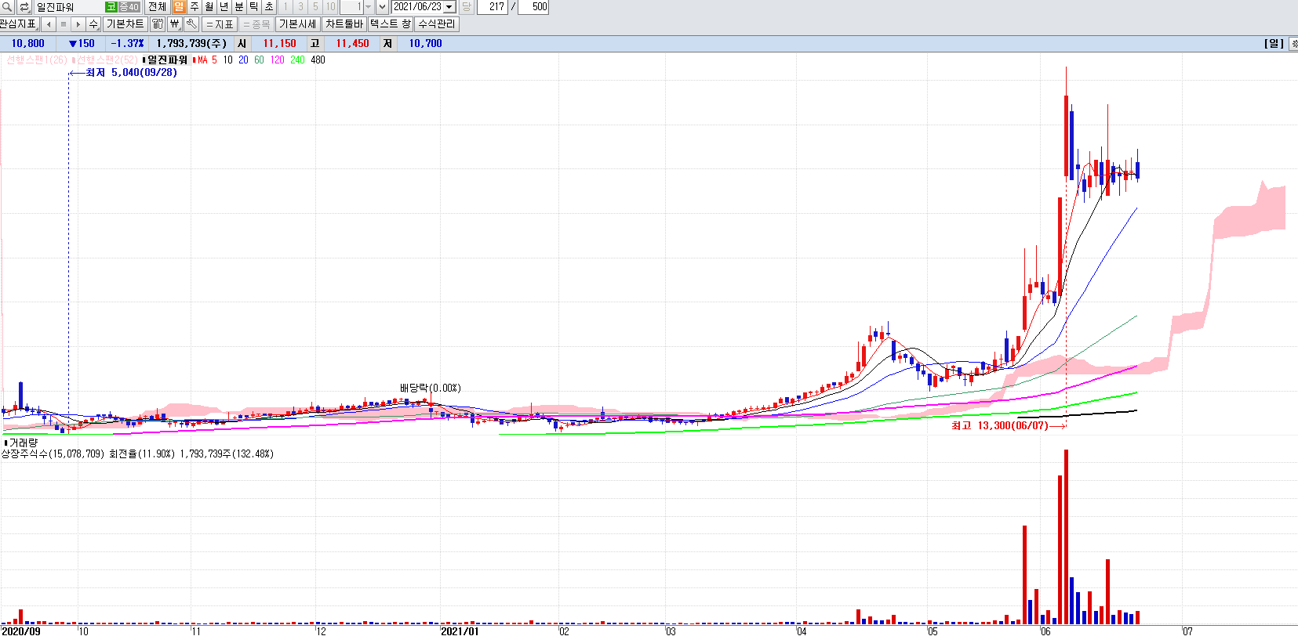Click the 일진파워 stock name field
The width and height of the screenshot is (1298, 636).
pos(69,7)
